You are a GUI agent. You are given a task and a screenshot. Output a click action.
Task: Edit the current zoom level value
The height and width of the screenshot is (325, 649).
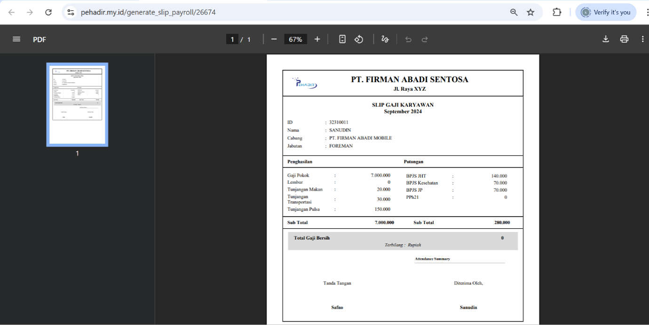tap(295, 39)
